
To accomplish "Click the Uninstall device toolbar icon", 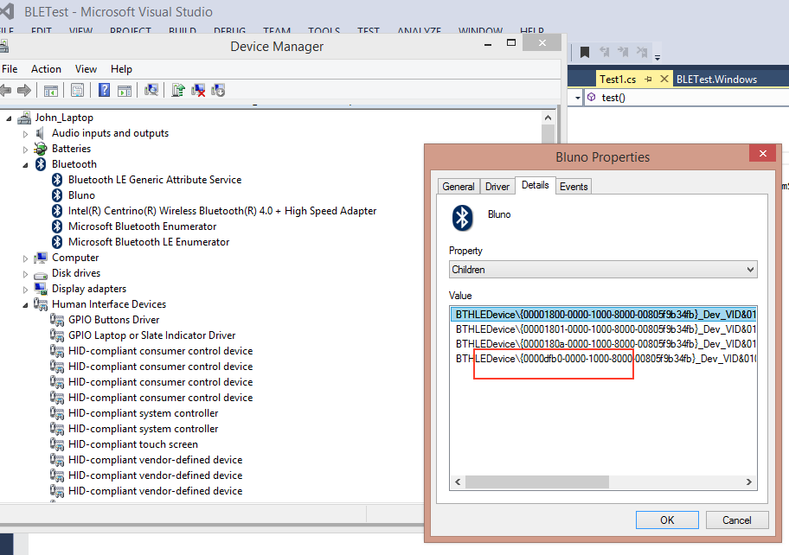I will (x=198, y=91).
